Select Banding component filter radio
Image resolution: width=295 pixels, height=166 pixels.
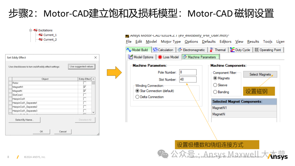[215, 92]
